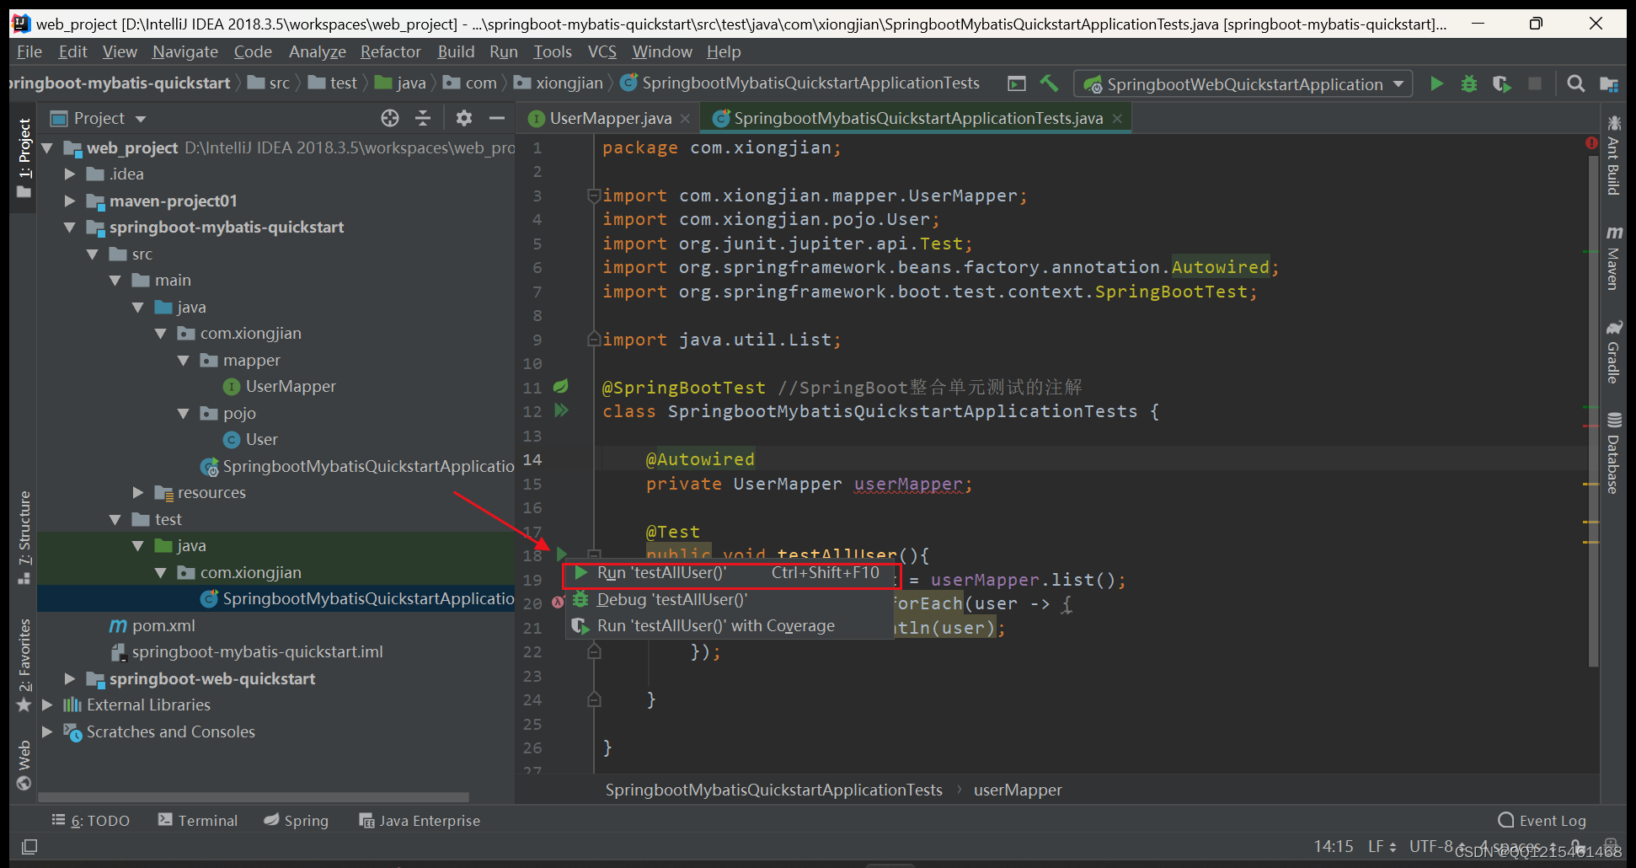
Task: Click the Debug bug icon in toolbar
Action: 1469,83
